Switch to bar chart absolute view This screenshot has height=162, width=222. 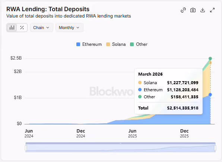tap(12, 28)
